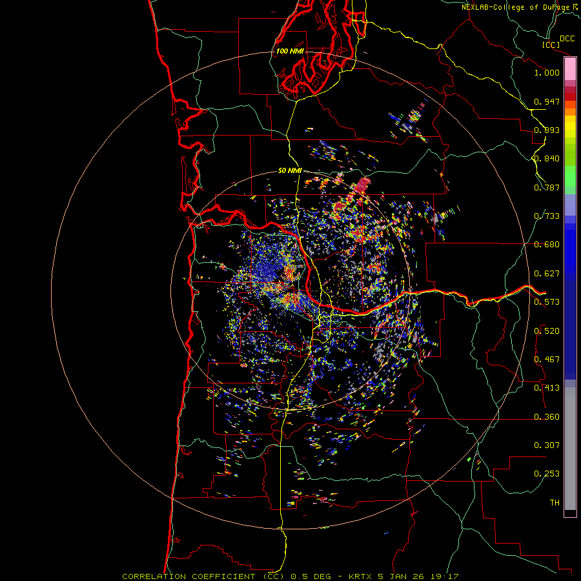
Task: Select the 0.573 scale value
Action: coord(547,302)
